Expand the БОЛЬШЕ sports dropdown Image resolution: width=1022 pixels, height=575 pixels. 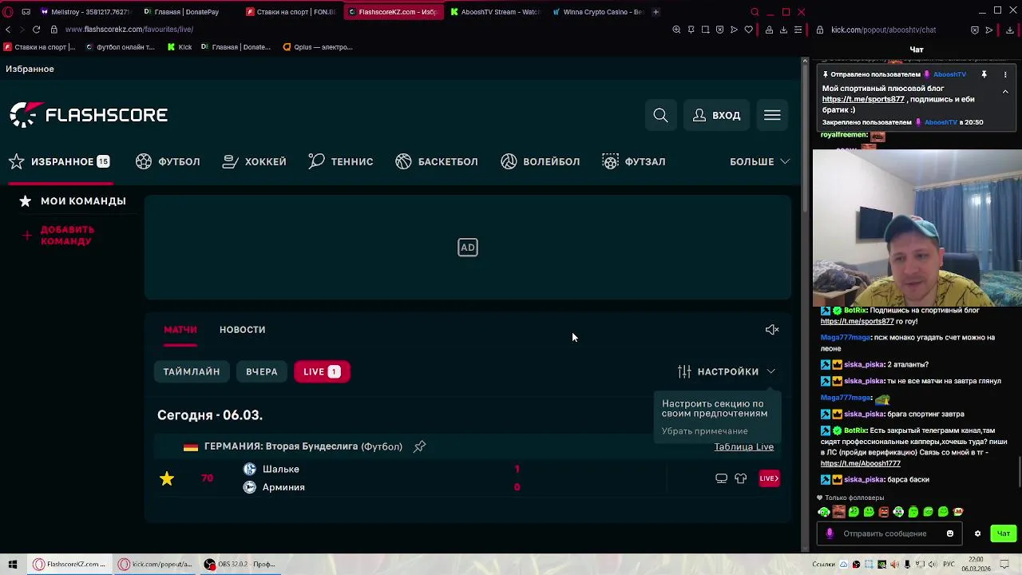(x=759, y=161)
